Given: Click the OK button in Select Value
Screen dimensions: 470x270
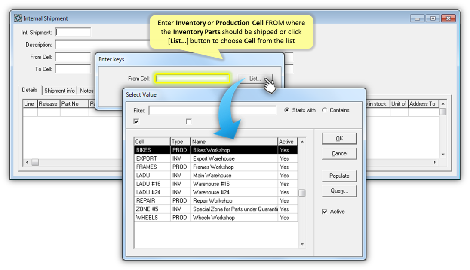Looking at the screenshot, I should 339,138.
